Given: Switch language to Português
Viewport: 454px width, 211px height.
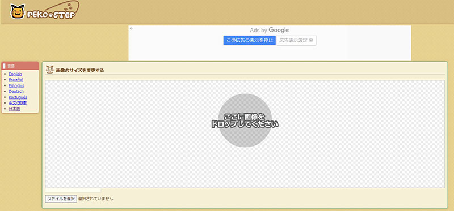Looking at the screenshot, I should (18, 97).
